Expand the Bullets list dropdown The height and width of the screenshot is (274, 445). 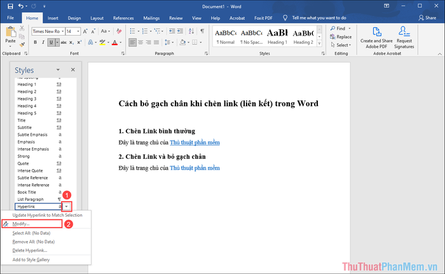point(138,31)
